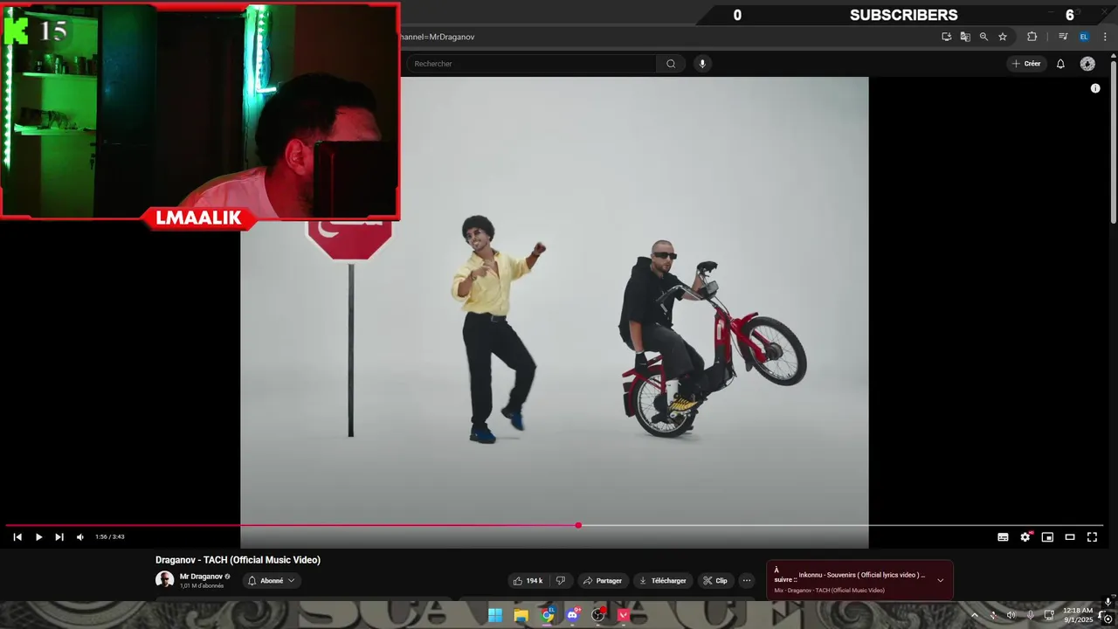Enter fullscreen video mode
This screenshot has height=629, width=1118.
coord(1092,537)
